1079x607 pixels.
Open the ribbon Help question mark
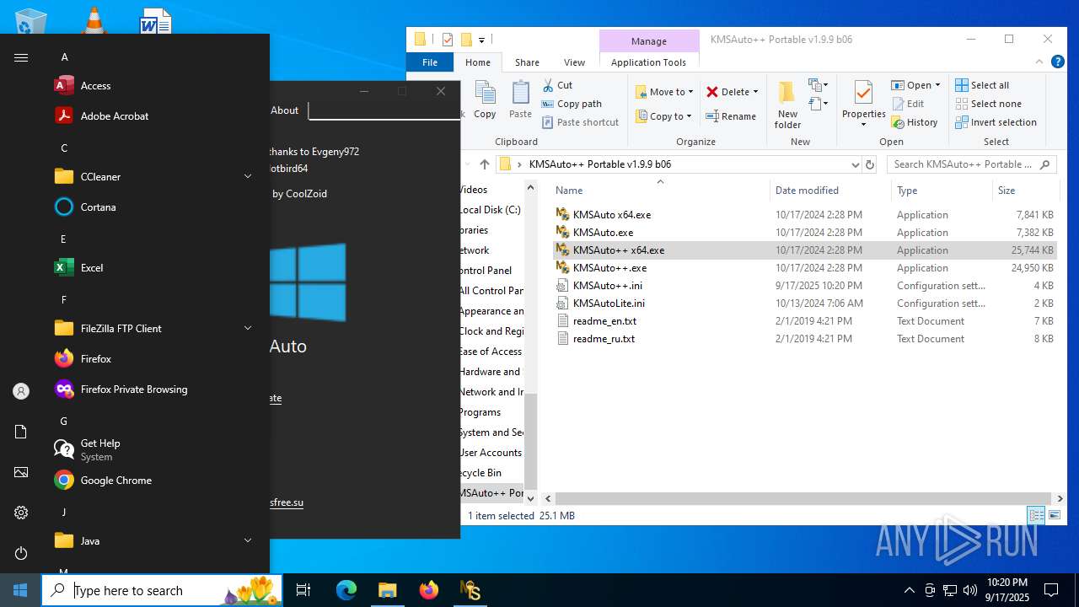pyautogui.click(x=1057, y=62)
